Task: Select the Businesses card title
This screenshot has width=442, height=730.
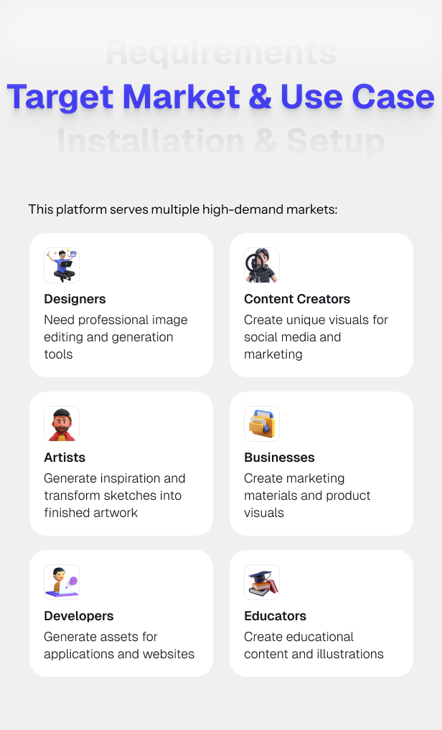Action: [279, 458]
